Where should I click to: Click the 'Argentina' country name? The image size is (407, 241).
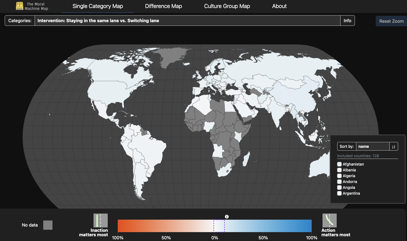point(351,193)
